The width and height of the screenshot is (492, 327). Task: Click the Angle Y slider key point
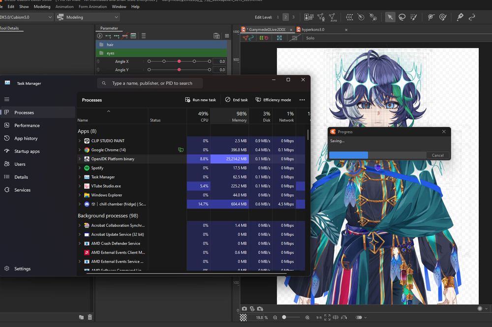[x=179, y=70]
